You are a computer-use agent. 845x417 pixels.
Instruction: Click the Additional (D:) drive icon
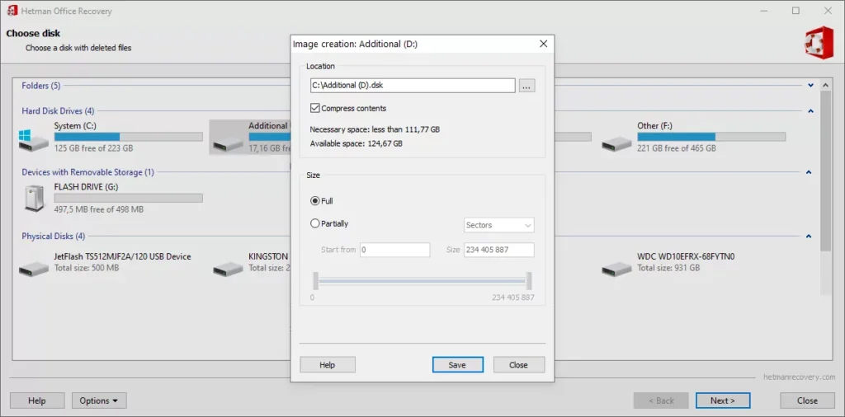228,143
